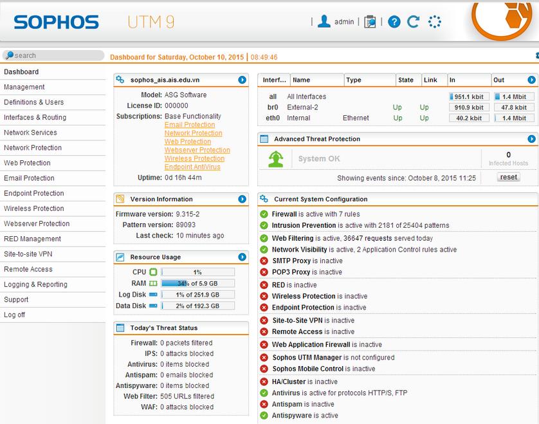Click the RAM usage bar
Screen dimensions: 539x424
[x=197, y=283]
